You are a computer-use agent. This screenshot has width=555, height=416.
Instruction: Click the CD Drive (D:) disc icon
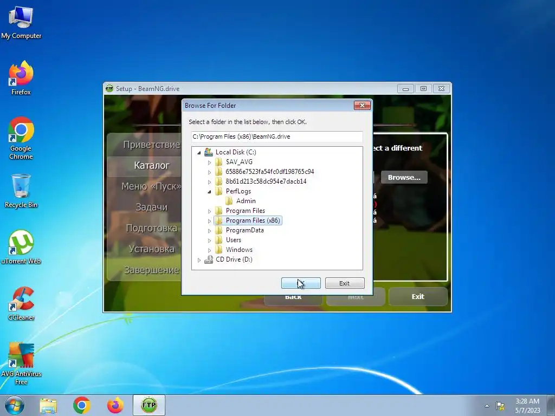[x=209, y=259]
